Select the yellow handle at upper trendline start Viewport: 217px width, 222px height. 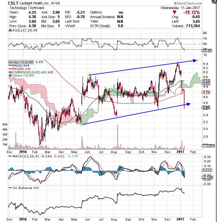click(88, 75)
